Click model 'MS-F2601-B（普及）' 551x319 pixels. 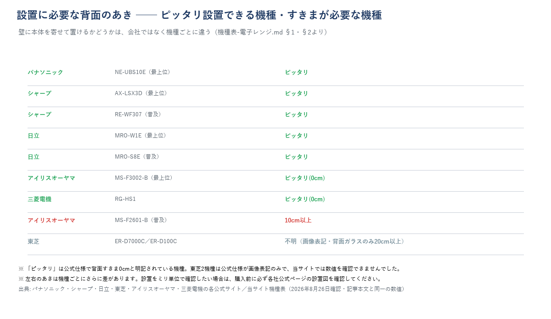(x=142, y=220)
